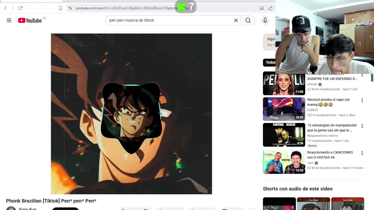Bookmark this page via bookmark icon
The width and height of the screenshot is (374, 210).
click(60, 8)
